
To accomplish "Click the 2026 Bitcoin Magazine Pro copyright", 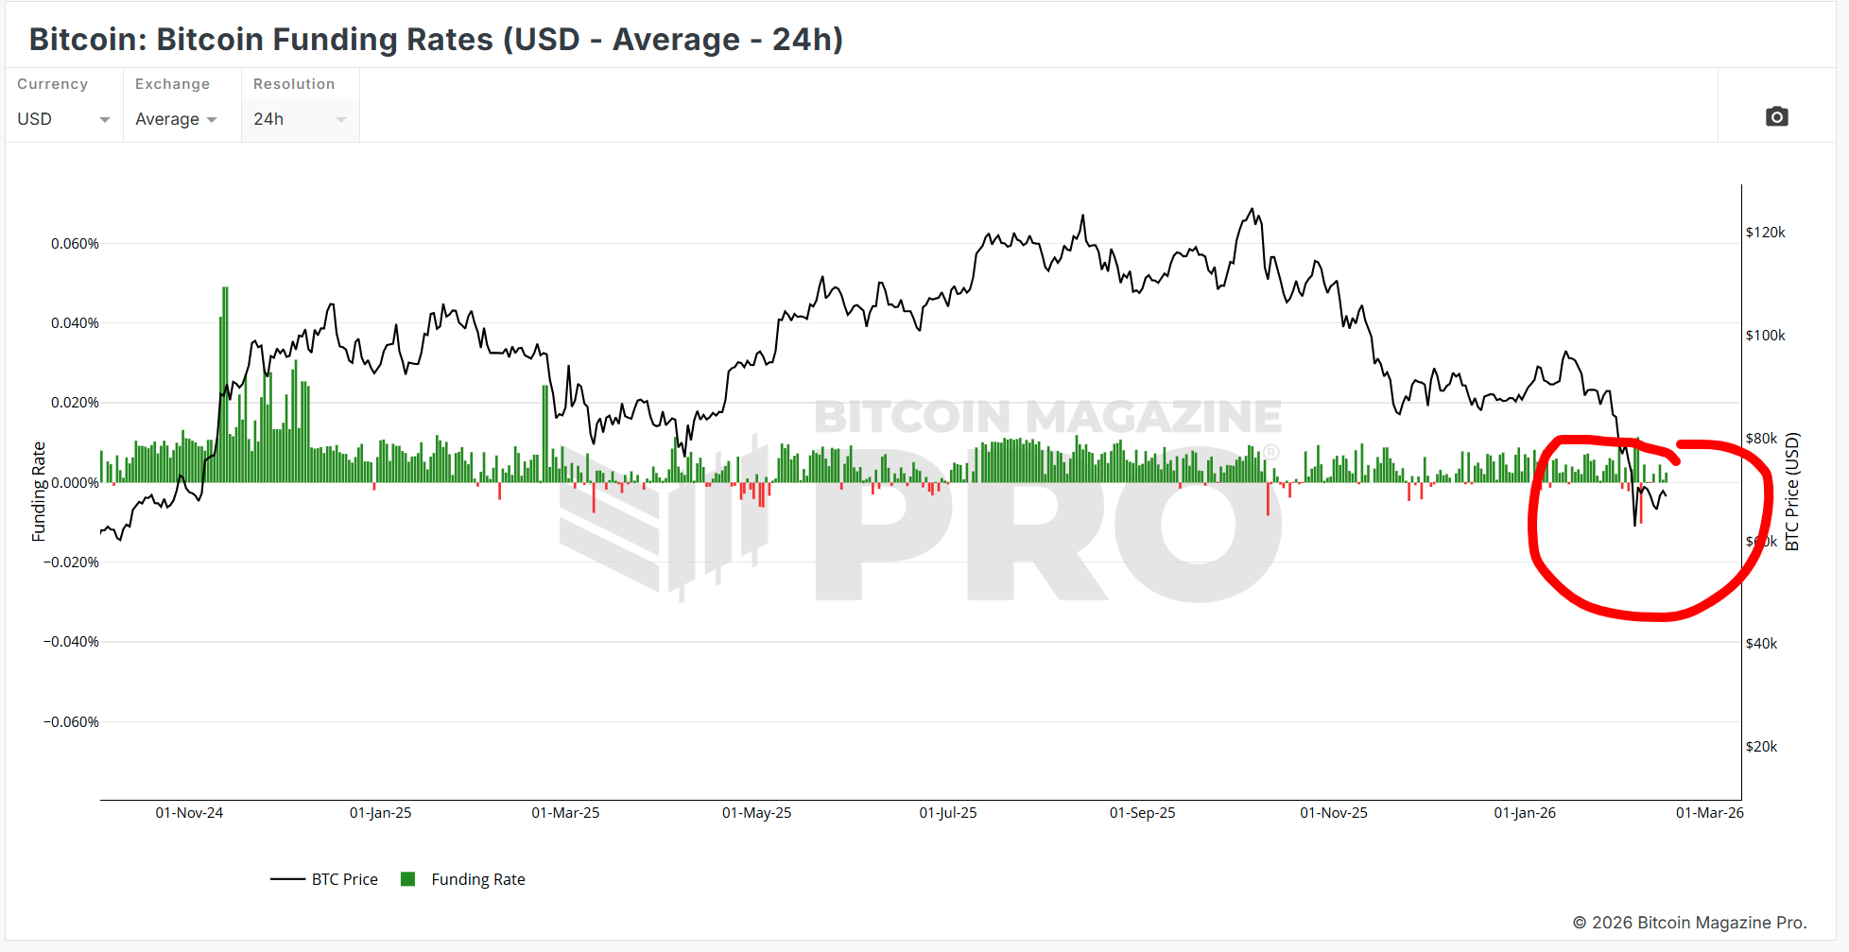I will [x=1689, y=923].
